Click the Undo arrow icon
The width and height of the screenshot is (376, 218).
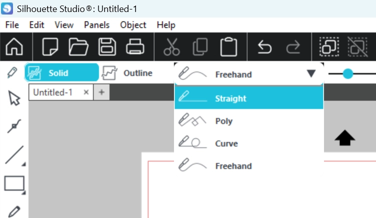264,47
